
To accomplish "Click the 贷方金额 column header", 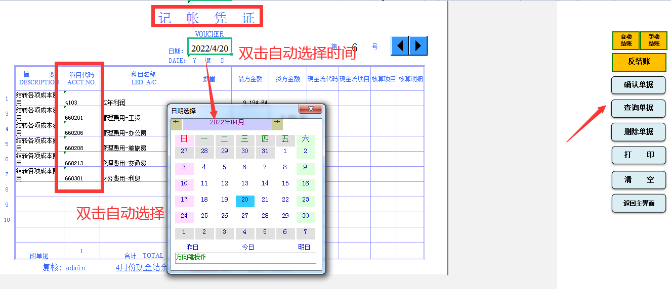I will click(288, 79).
